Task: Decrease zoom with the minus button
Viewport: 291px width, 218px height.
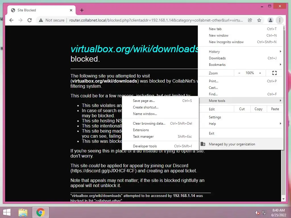Action: click(x=239, y=73)
